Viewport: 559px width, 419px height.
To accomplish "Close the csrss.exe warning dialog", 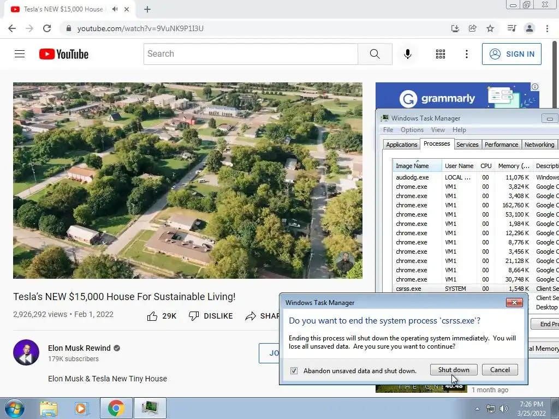I will [x=514, y=302].
